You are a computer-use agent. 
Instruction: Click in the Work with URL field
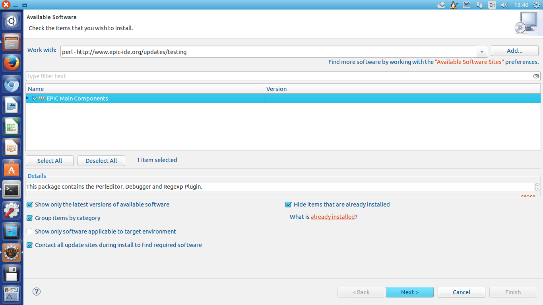[x=268, y=52]
